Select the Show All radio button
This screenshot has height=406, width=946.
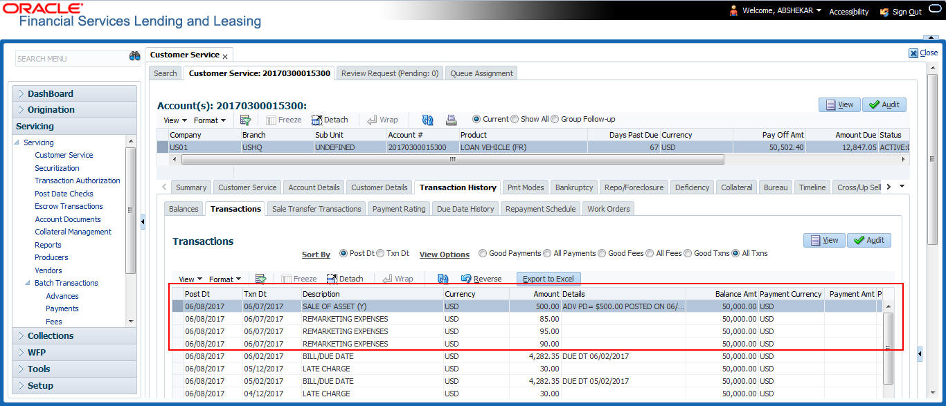[x=515, y=119]
